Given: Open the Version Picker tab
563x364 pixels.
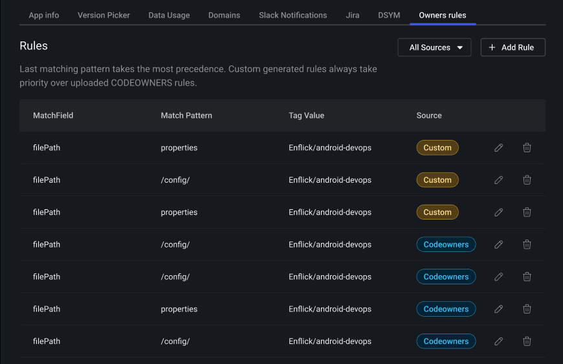Looking at the screenshot, I should click(104, 15).
